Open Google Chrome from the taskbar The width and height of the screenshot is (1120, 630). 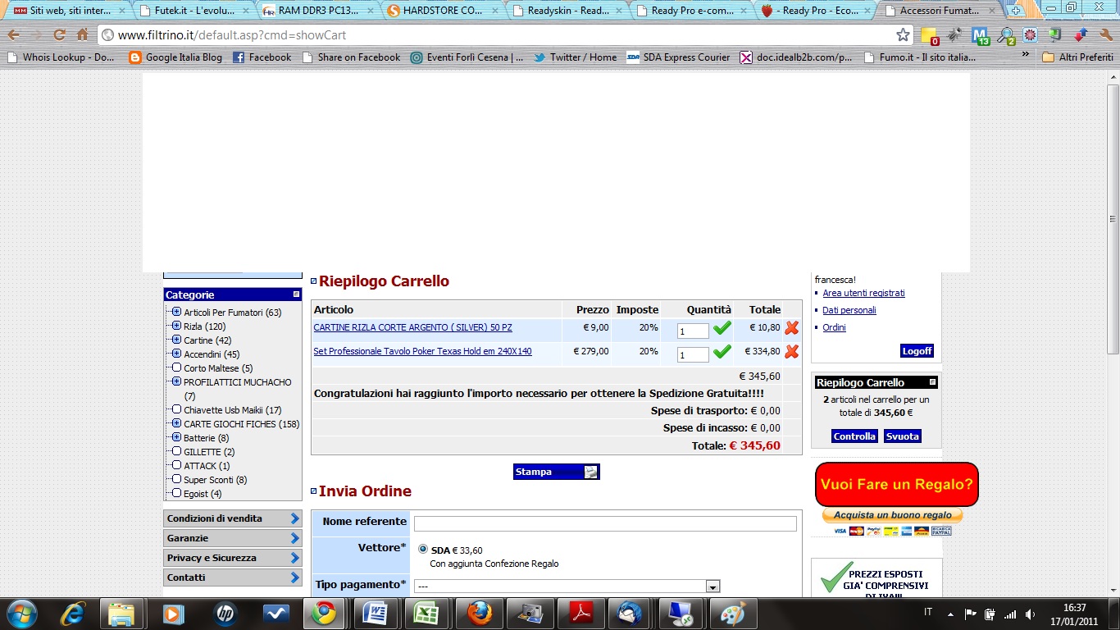pos(323,613)
